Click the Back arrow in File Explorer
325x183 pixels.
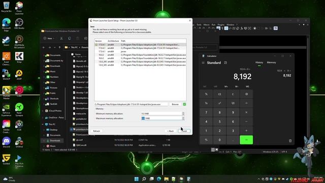point(44,47)
